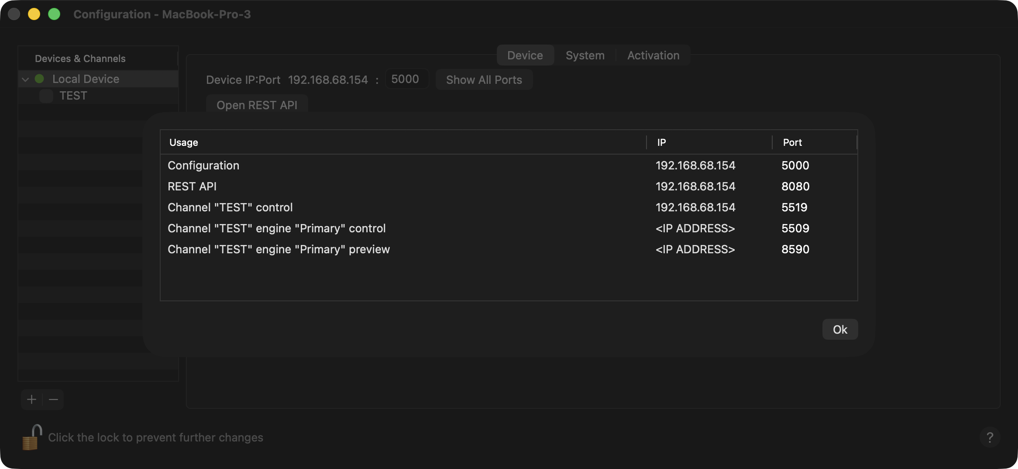Click port value 5519 in the table

coord(794,207)
